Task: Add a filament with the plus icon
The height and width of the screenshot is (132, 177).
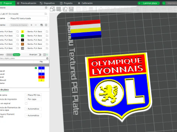Action: coord(31,25)
